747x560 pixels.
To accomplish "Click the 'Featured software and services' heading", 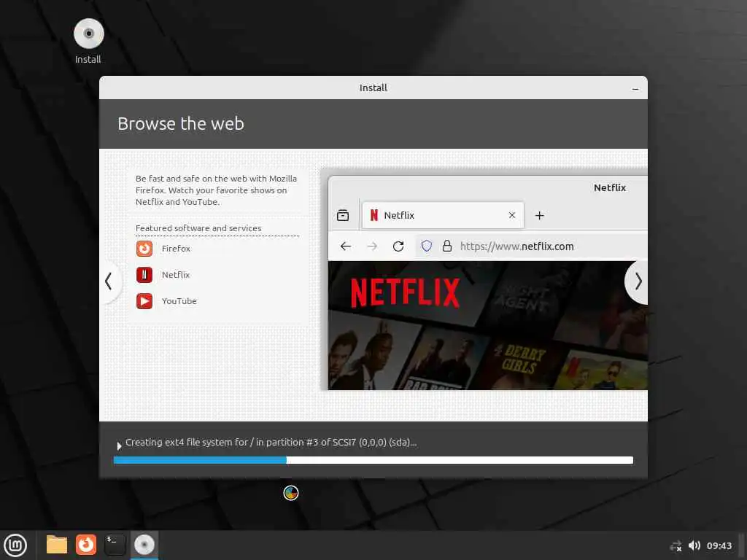I will pyautogui.click(x=198, y=228).
